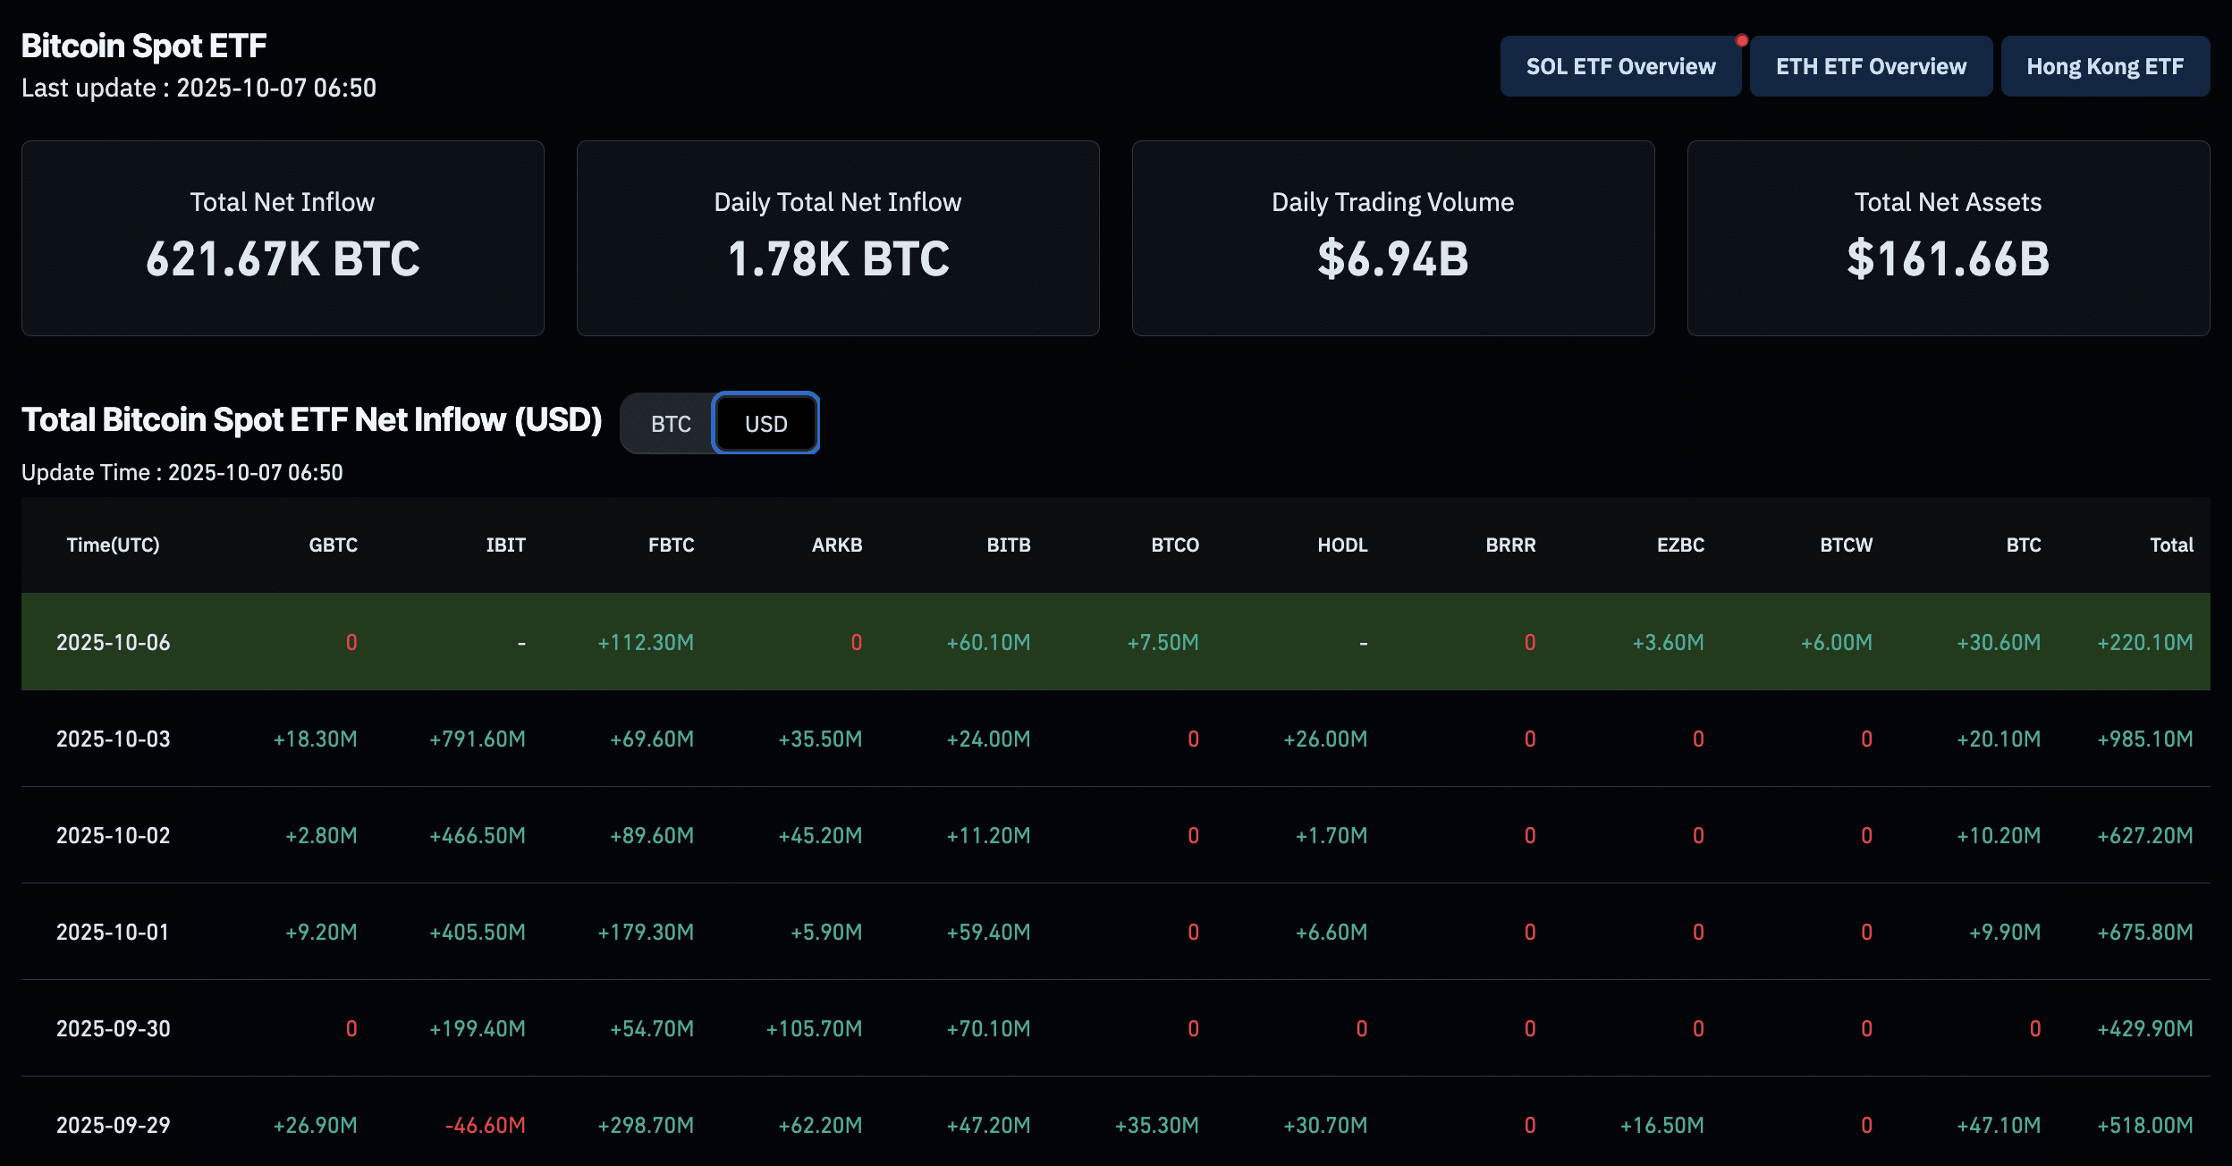Viewport: 2232px width, 1166px height.
Task: Click the FBTC column header
Action: (672, 545)
